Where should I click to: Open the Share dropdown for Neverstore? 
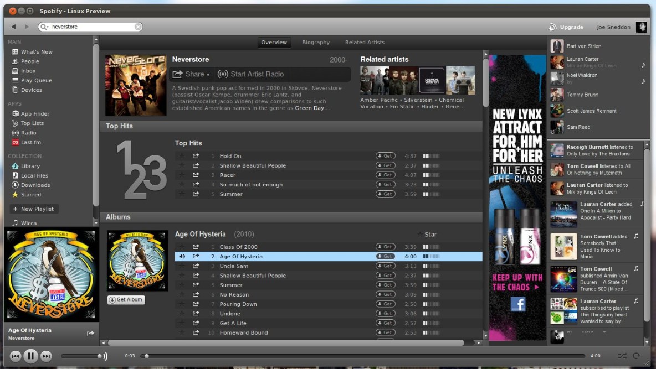(191, 74)
